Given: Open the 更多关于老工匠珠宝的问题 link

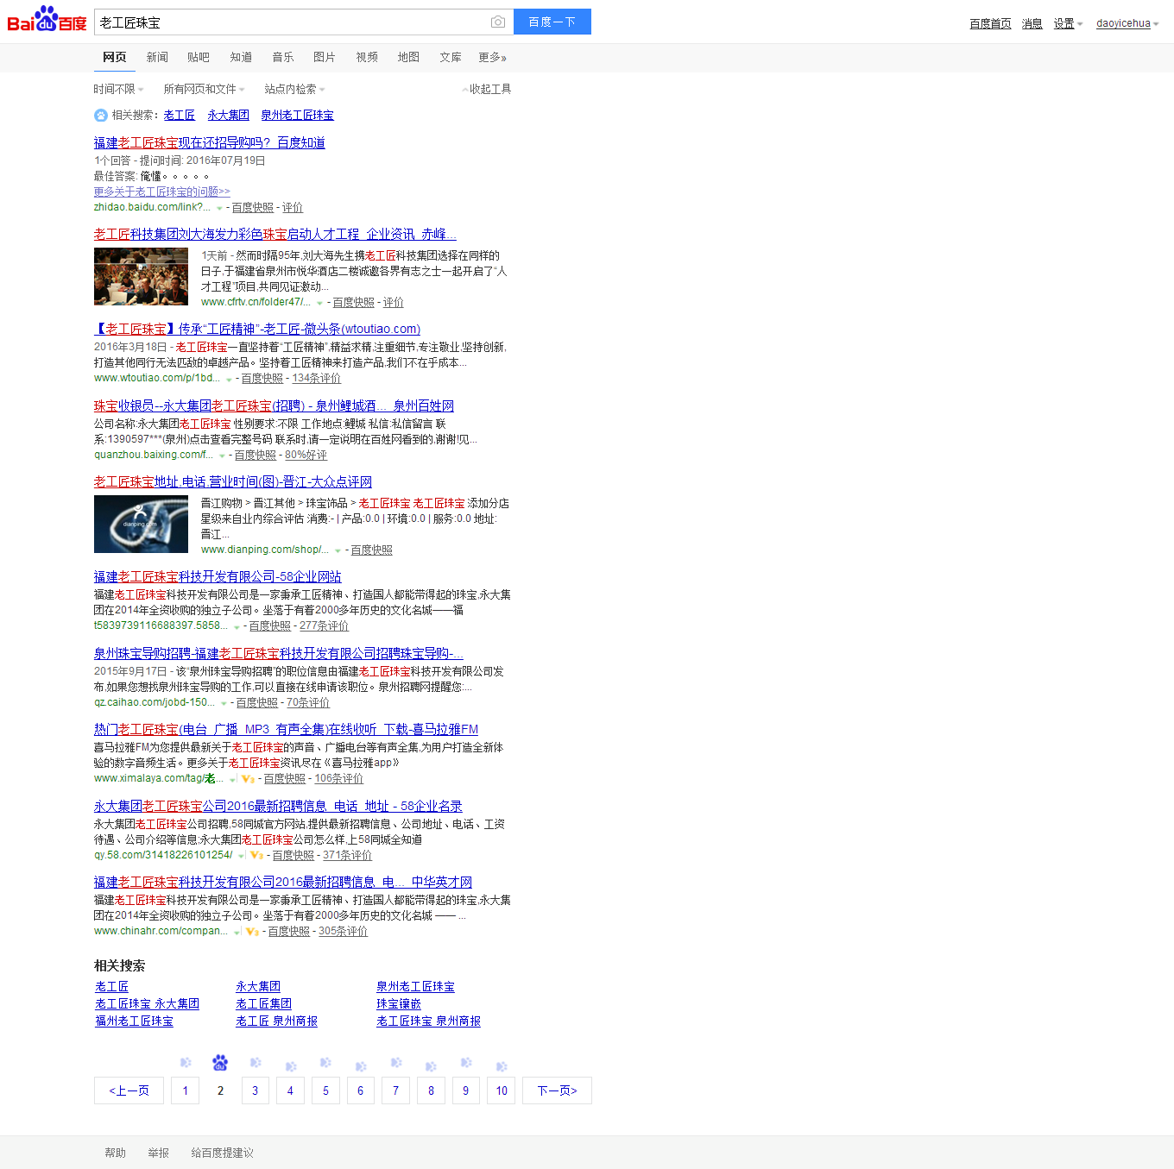Looking at the screenshot, I should click(x=162, y=192).
